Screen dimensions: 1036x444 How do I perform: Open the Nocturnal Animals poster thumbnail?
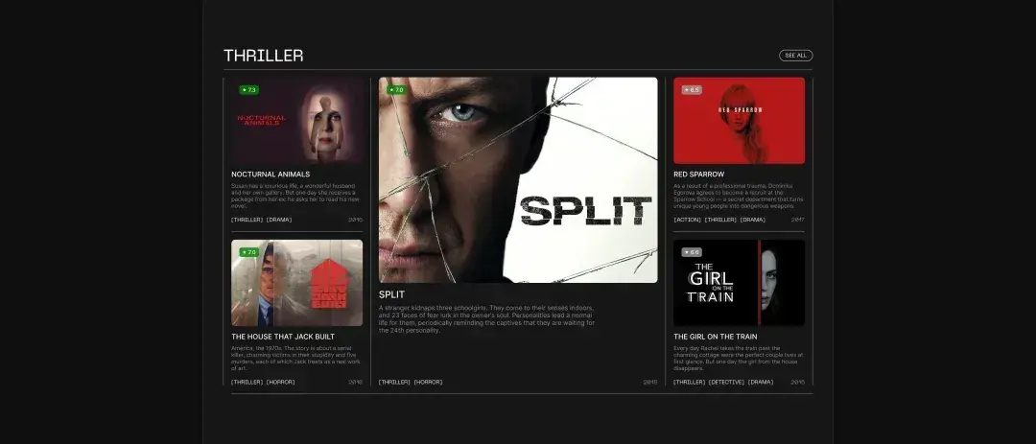296,120
